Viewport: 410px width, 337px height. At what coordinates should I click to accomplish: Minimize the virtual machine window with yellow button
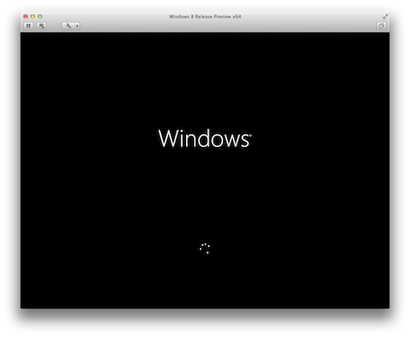33,16
